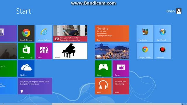Open the green finance tile
Screen dimensions: 187x105
tap(8, 69)
